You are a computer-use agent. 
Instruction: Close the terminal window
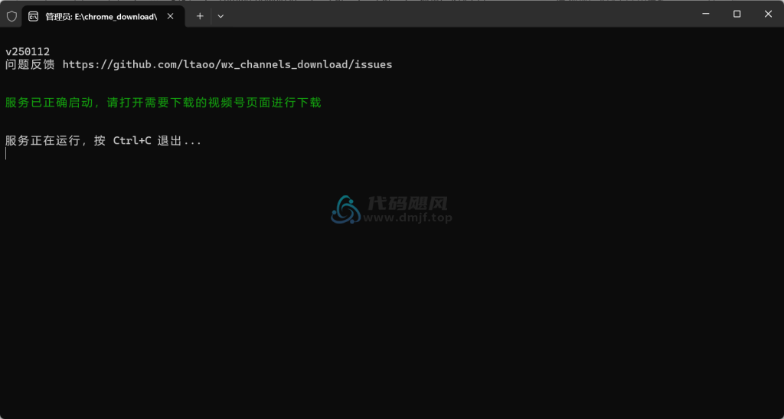[768, 14]
